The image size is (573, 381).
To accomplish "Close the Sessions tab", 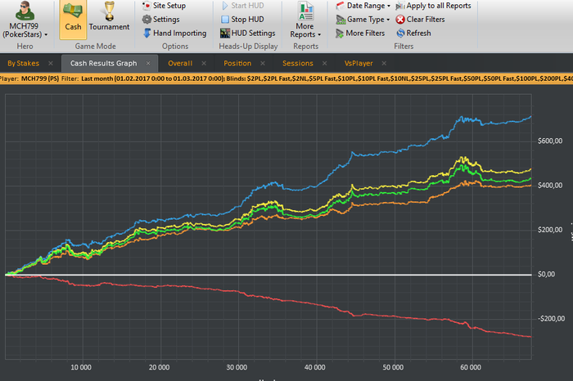I will 324,64.
